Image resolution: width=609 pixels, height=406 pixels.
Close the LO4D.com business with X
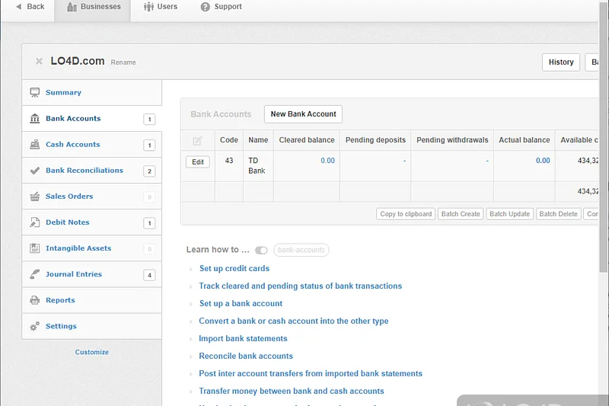point(39,62)
